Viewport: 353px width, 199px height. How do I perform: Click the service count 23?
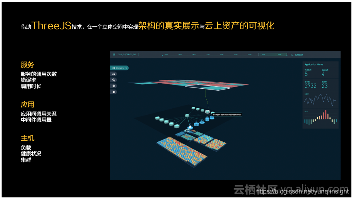point(325,86)
